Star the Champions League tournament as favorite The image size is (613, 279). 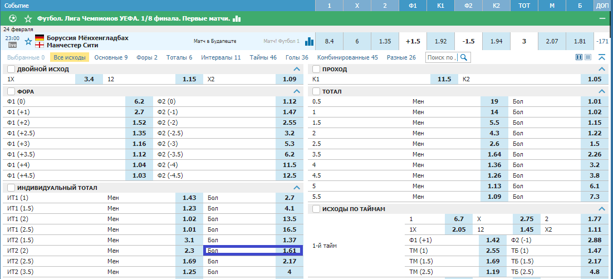point(28,18)
